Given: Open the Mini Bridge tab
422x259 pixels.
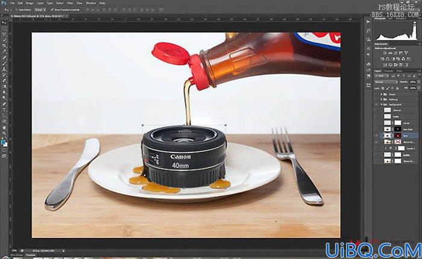Looking at the screenshot, I should (16, 255).
